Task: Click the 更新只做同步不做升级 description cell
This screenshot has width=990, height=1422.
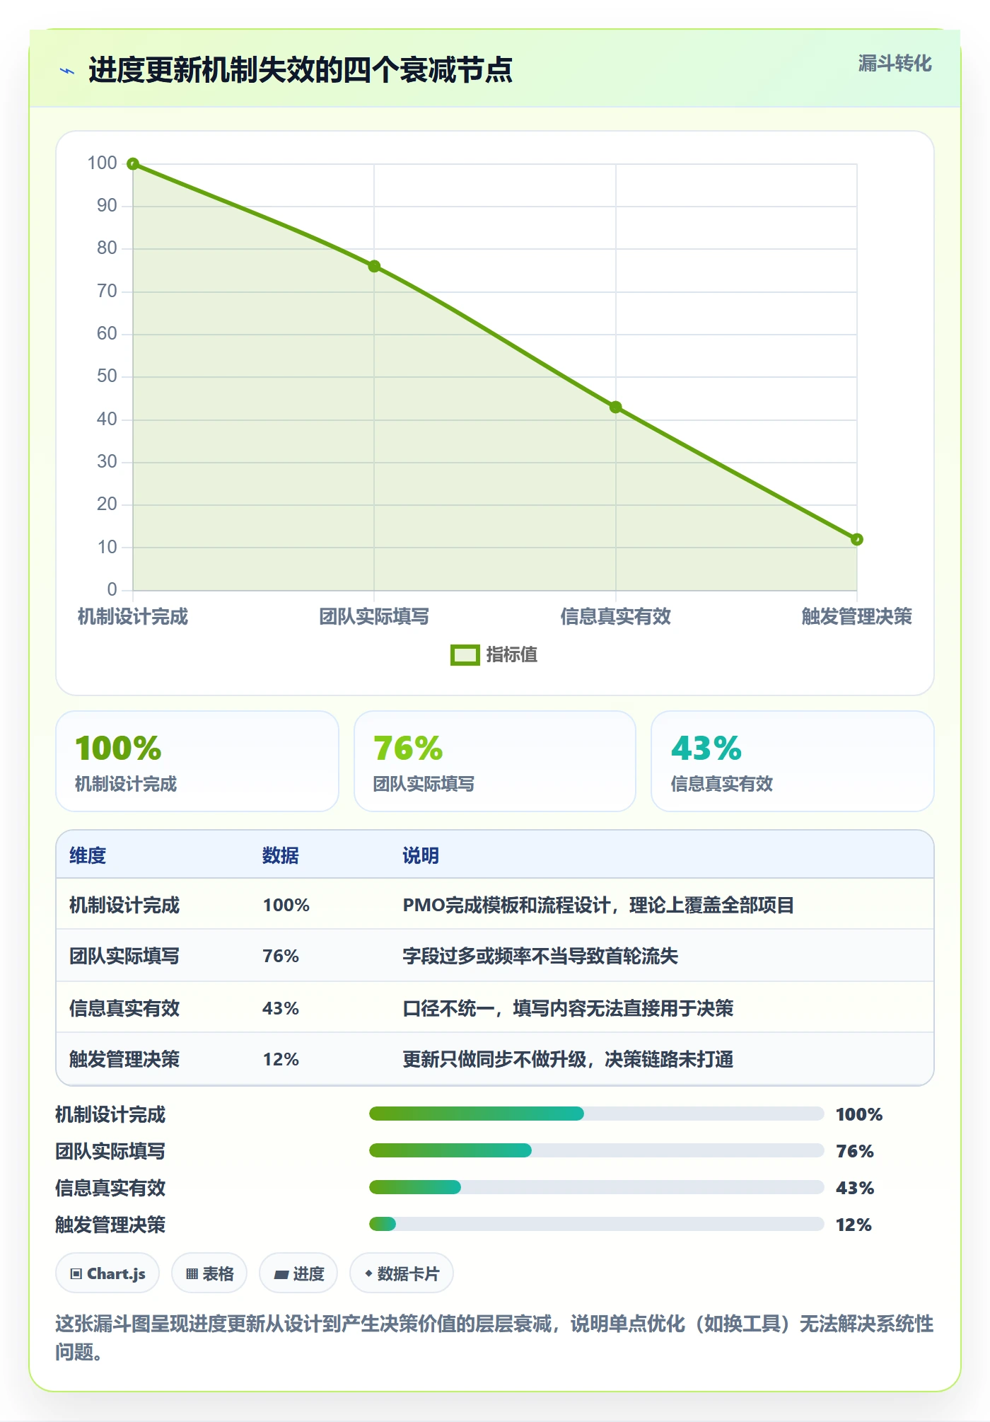Action: 568,1060
